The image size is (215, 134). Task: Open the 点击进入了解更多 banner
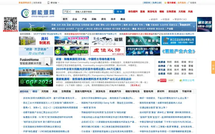click(x=143, y=41)
